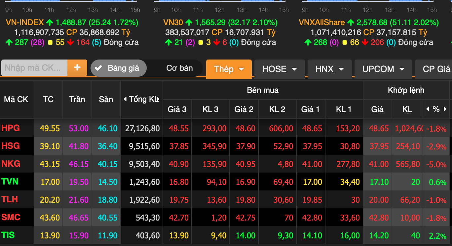Image resolution: width=452 pixels, height=246 pixels.
Task: Click VN-INDEX green up arrow icon
Action: coord(50,22)
